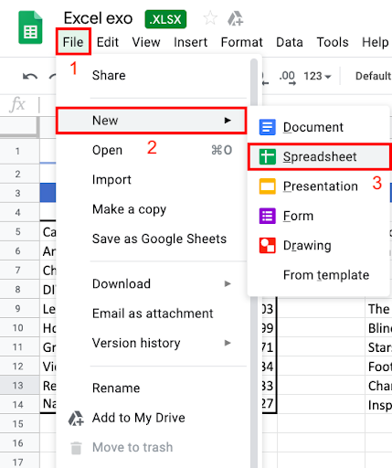Open the File menu
This screenshot has width=392, height=468.
(x=73, y=42)
